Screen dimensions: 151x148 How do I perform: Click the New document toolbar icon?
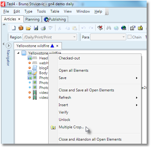(x=14, y=28)
